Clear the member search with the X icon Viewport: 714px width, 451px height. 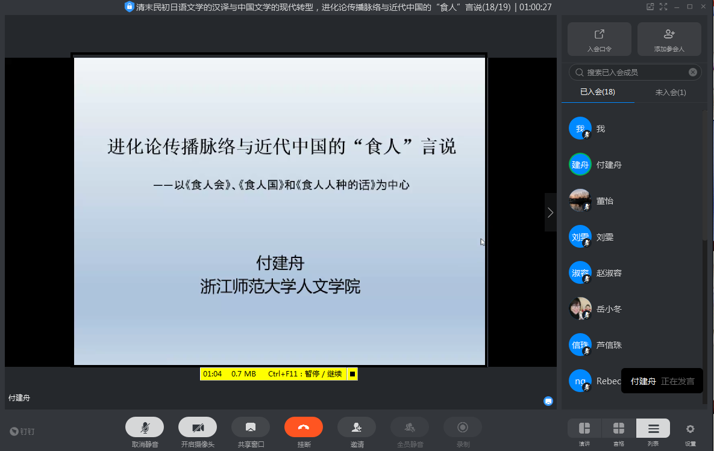pos(693,72)
